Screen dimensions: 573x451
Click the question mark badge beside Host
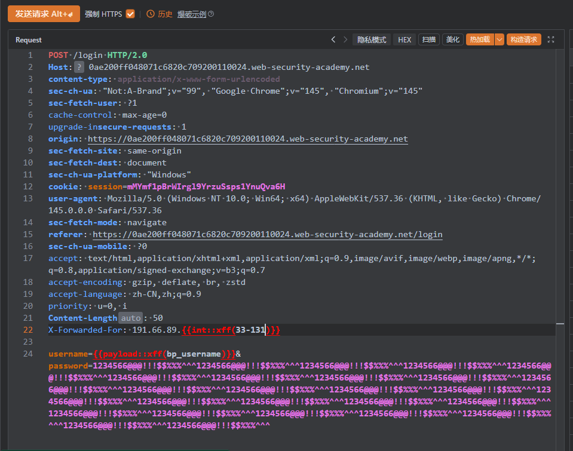[79, 67]
